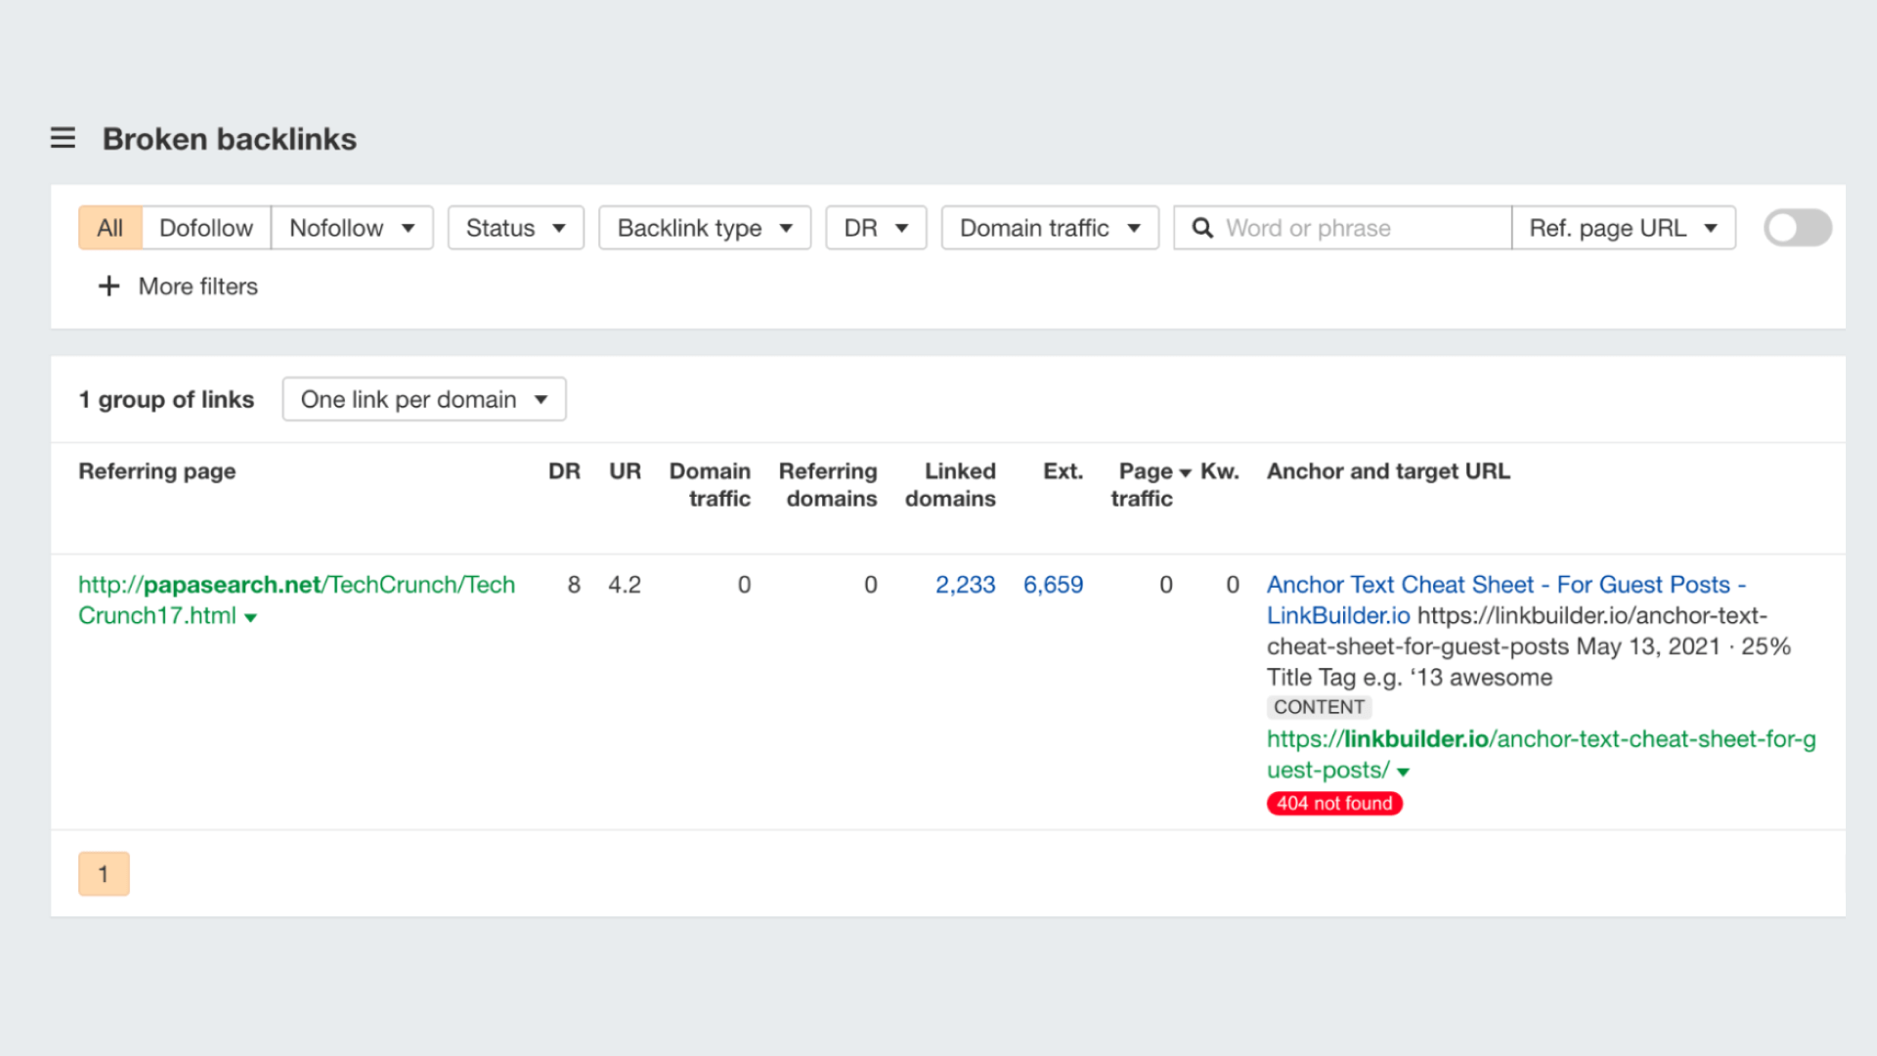Open the Ref. page URL dropdown

tap(1623, 228)
